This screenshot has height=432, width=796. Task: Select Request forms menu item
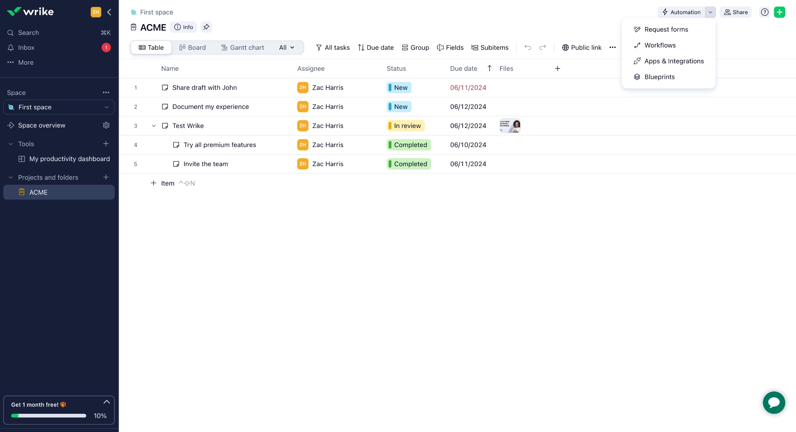669,30
